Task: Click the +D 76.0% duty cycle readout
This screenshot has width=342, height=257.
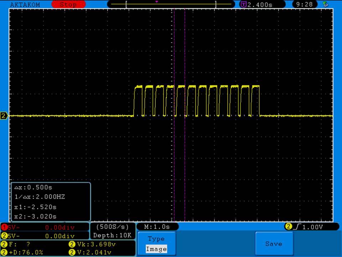Action: [x=23, y=252]
